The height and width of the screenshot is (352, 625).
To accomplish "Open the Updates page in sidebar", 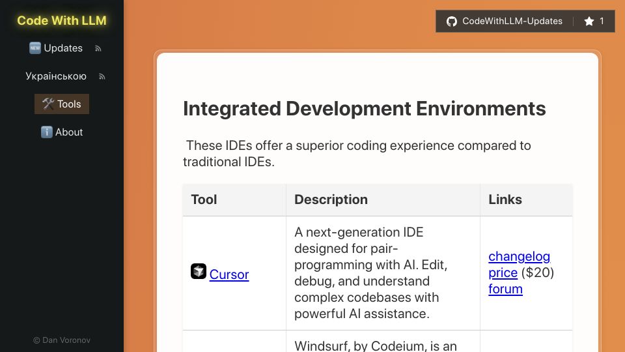I will pos(56,48).
